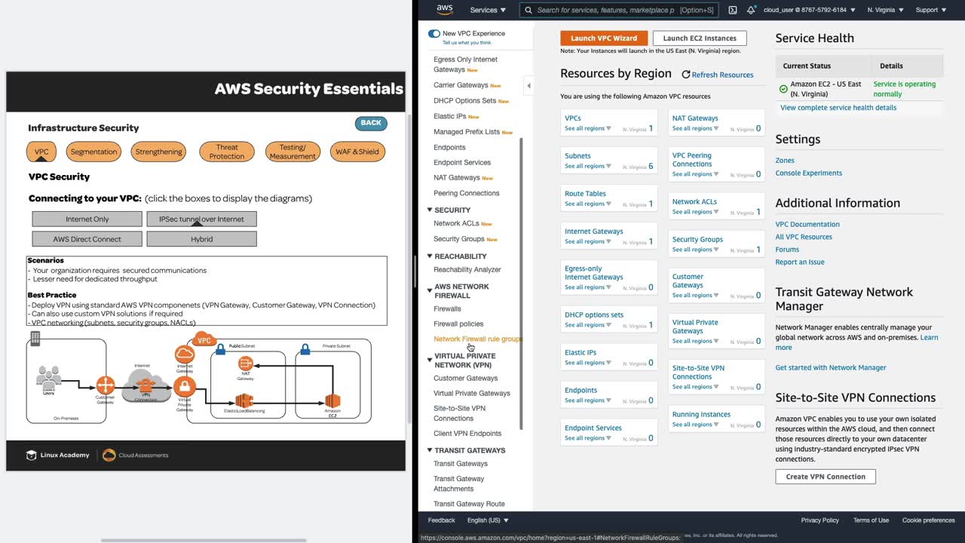Image resolution: width=965 pixels, height=543 pixels.
Task: Expand See all regions under NAT Gateways
Action: coord(696,128)
